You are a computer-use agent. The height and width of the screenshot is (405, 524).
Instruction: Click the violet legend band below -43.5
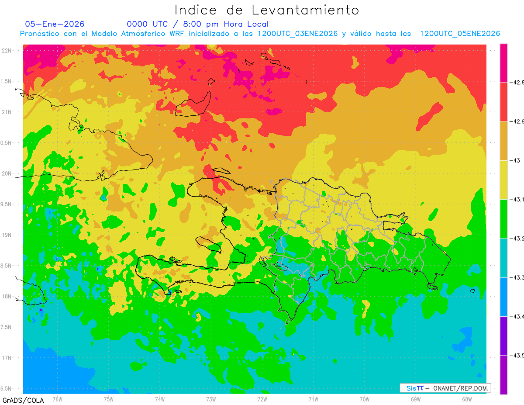(x=503, y=375)
